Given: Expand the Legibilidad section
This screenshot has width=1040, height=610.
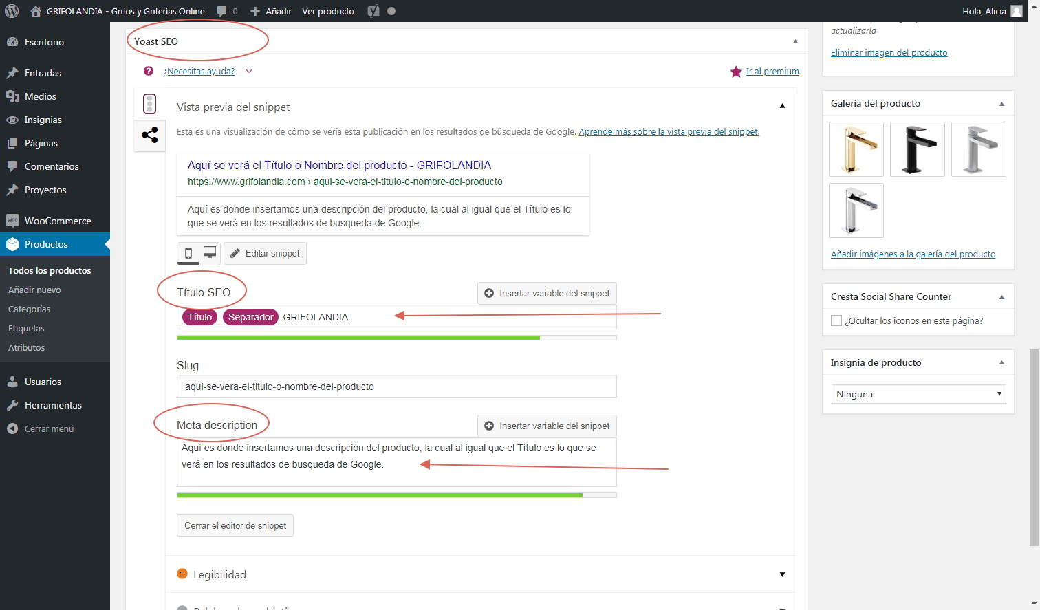Looking at the screenshot, I should pyautogui.click(x=782, y=574).
